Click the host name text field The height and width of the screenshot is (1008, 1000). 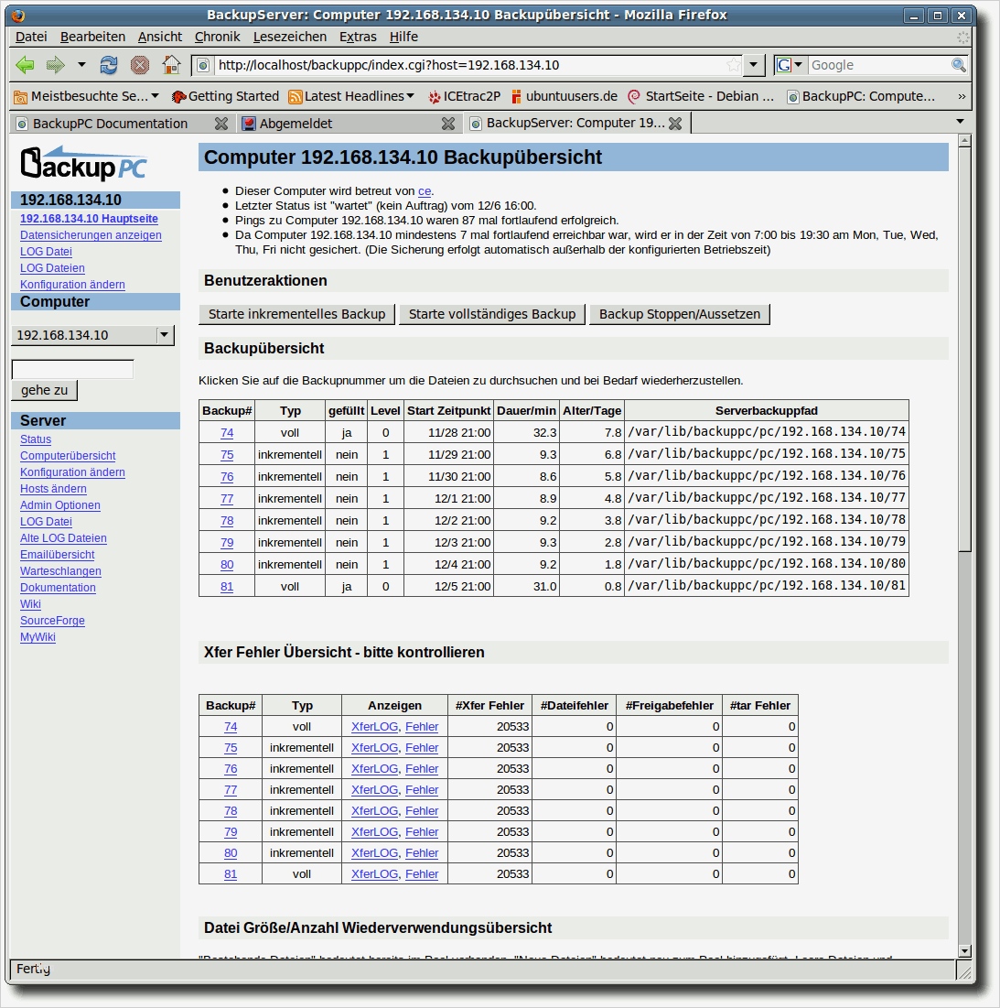(x=72, y=369)
